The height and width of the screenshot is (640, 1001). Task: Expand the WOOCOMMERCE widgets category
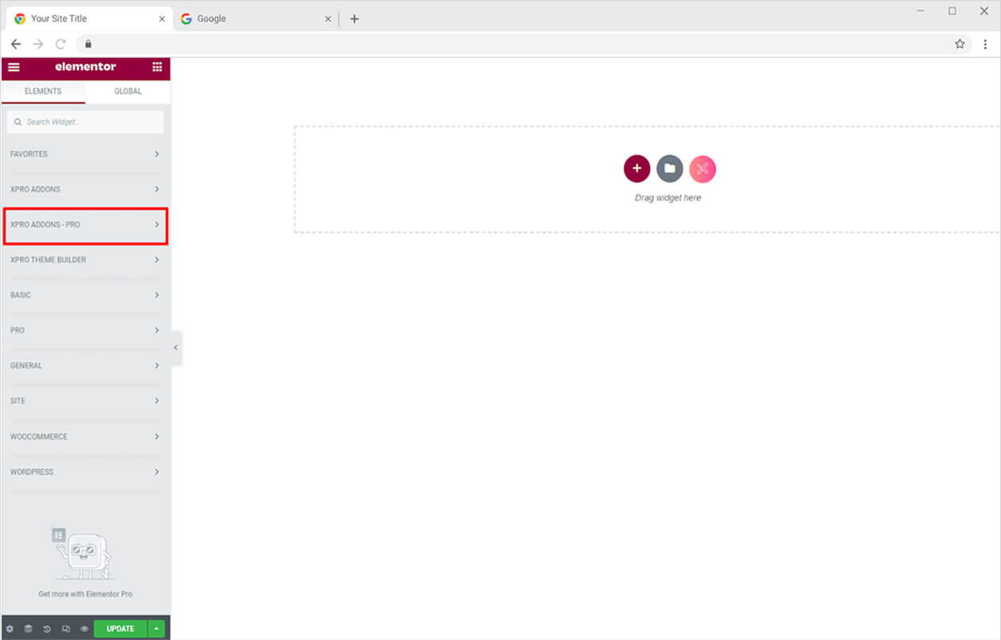[85, 436]
